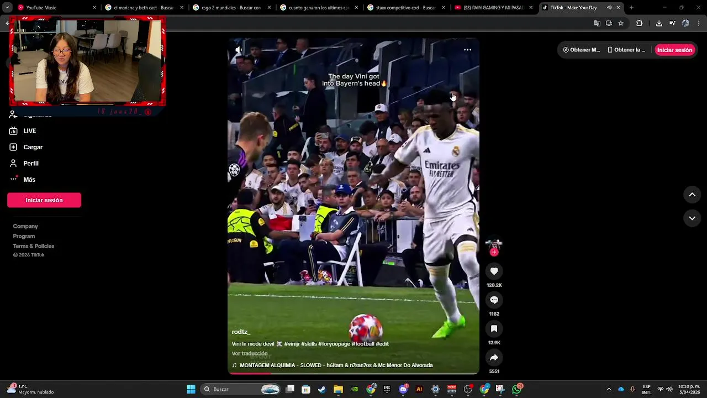Open a new browser tab
The image size is (707, 398).
pyautogui.click(x=631, y=8)
